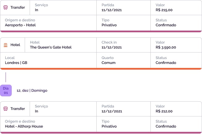202x134 pixels.
Task: Click the R$ 215,00 transfer value
Action: point(164,10)
